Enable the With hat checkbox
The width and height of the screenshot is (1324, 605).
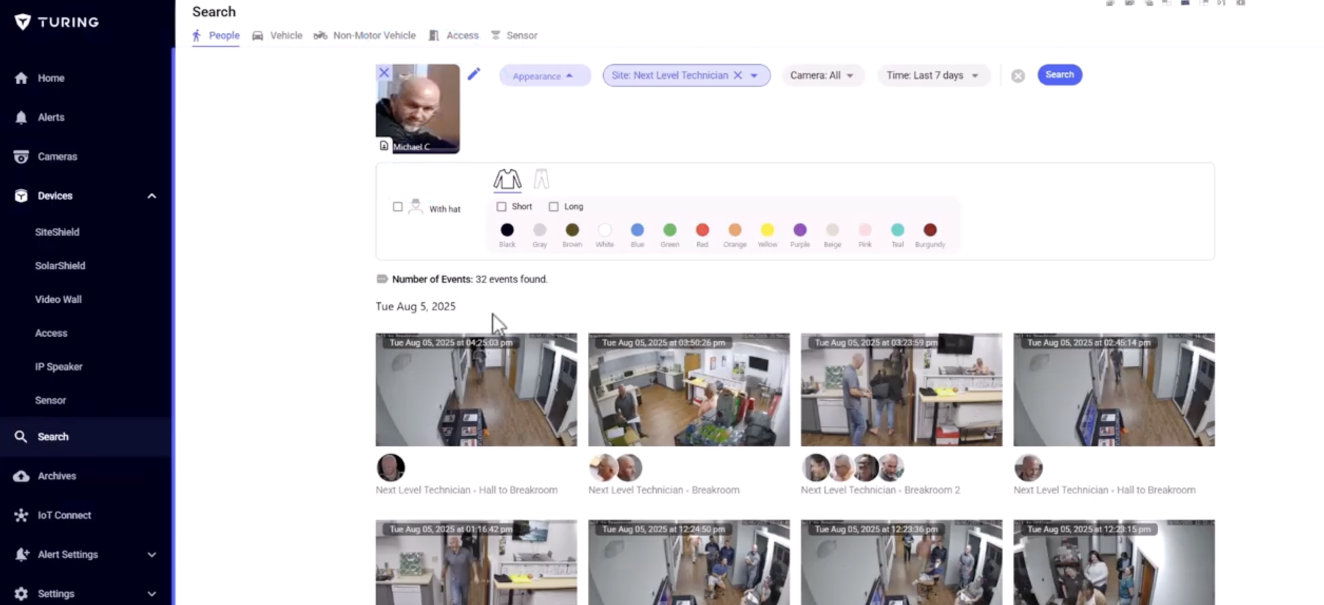pyautogui.click(x=398, y=207)
